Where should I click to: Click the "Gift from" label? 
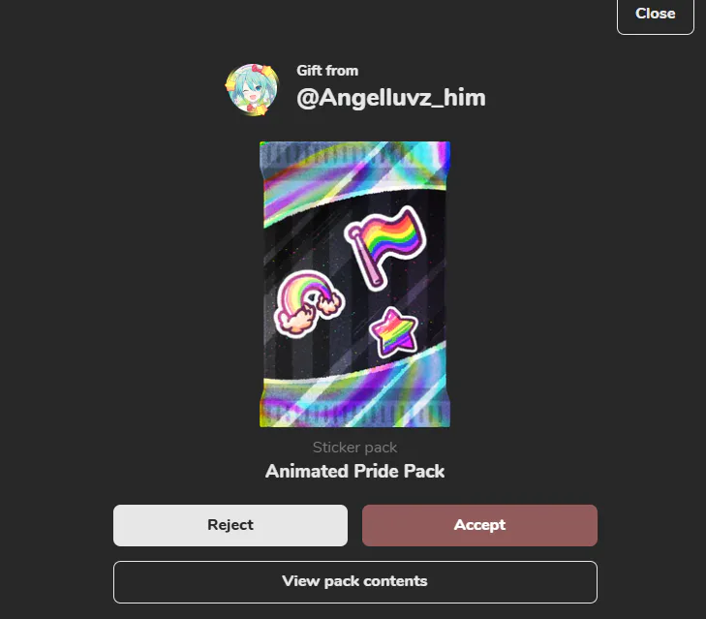tap(327, 71)
